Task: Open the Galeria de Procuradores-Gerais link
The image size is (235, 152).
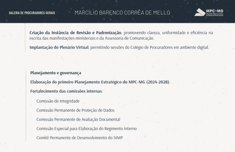Action: [32, 13]
